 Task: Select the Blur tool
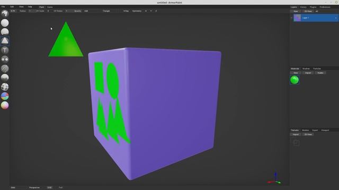[x=5, y=69]
